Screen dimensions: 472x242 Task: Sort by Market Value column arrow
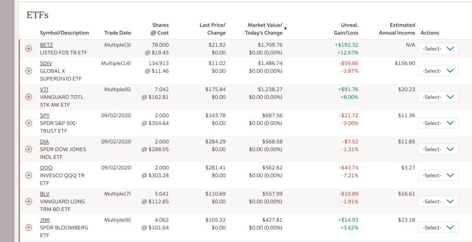click(285, 29)
